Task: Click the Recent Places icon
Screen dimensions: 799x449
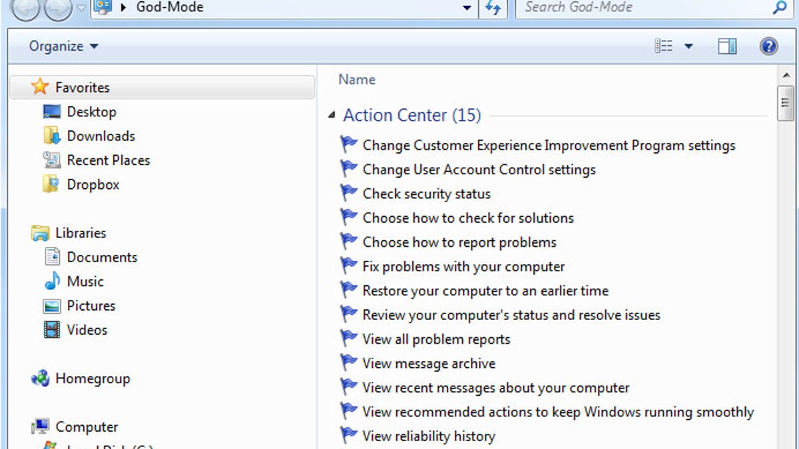Action: [x=52, y=160]
